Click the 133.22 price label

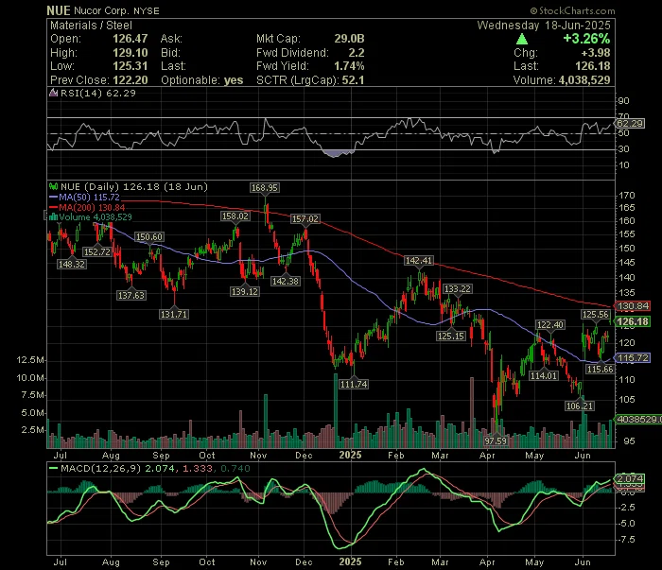click(457, 288)
